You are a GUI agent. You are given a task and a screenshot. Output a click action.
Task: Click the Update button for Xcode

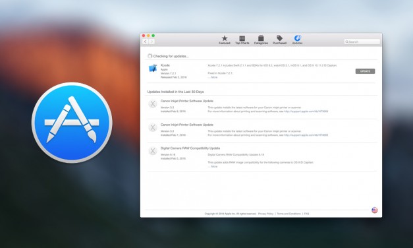pyautogui.click(x=365, y=71)
